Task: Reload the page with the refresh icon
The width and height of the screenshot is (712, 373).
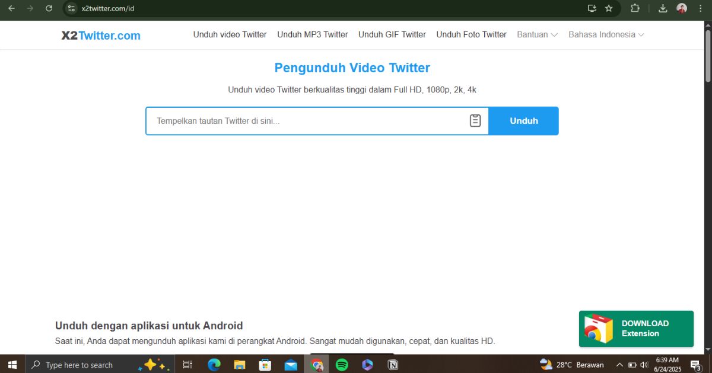Action: (x=49, y=8)
